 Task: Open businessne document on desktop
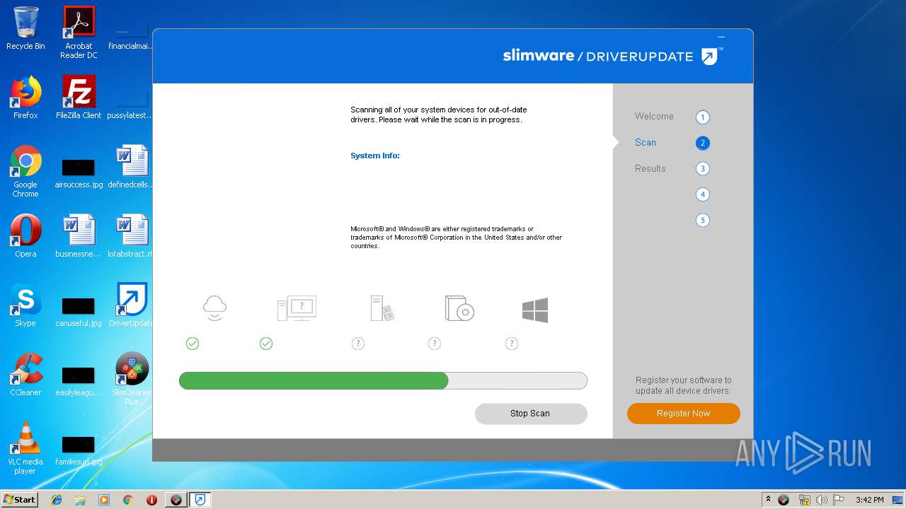point(79,236)
